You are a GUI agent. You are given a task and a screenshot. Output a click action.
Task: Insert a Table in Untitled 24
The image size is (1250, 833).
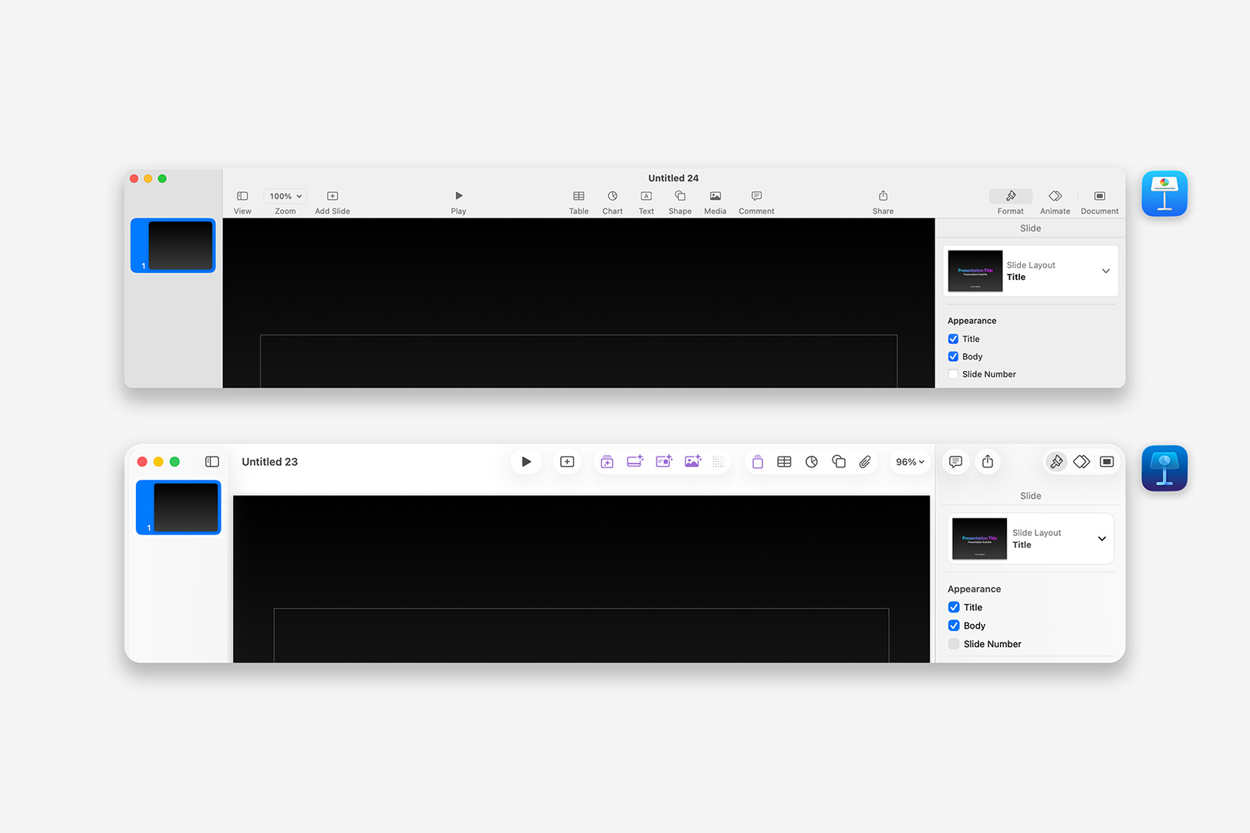(x=578, y=201)
